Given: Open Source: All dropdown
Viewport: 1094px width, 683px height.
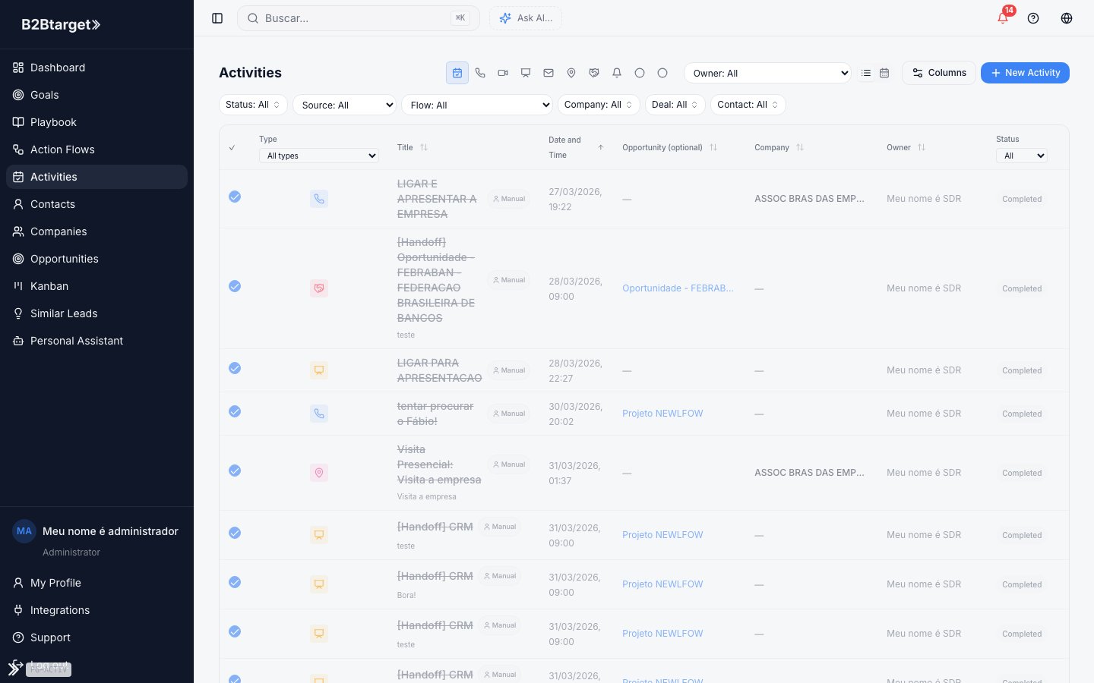Looking at the screenshot, I should point(345,105).
